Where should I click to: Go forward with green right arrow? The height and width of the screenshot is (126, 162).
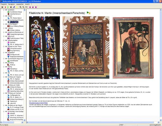(x=8, y=7)
